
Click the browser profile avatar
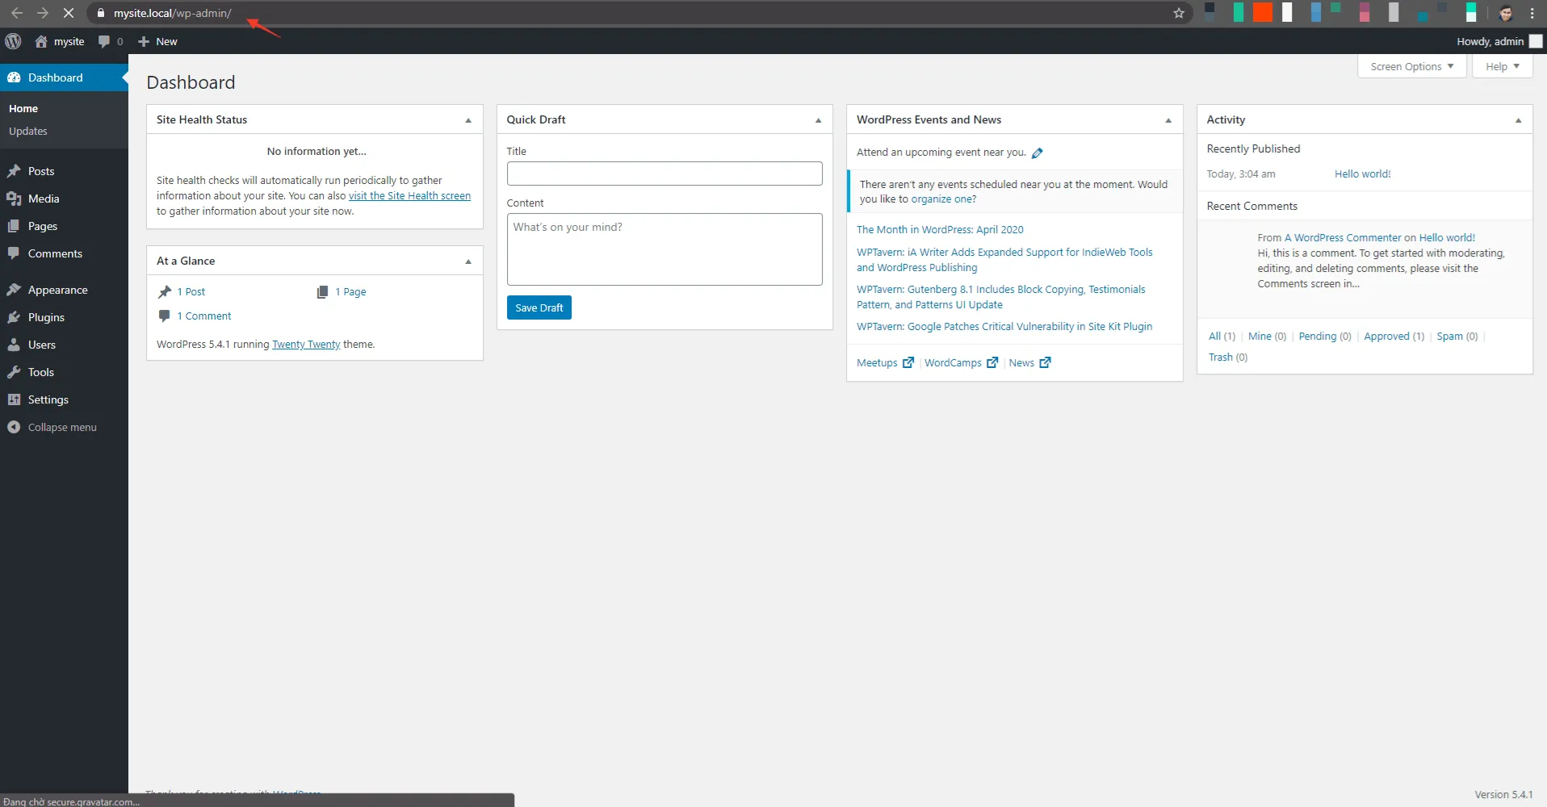pos(1506,13)
